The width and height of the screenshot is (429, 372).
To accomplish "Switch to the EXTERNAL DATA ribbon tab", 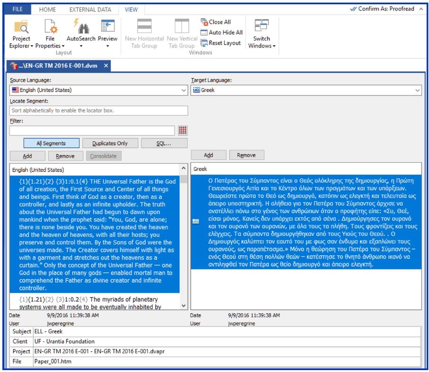I will pyautogui.click(x=91, y=9).
